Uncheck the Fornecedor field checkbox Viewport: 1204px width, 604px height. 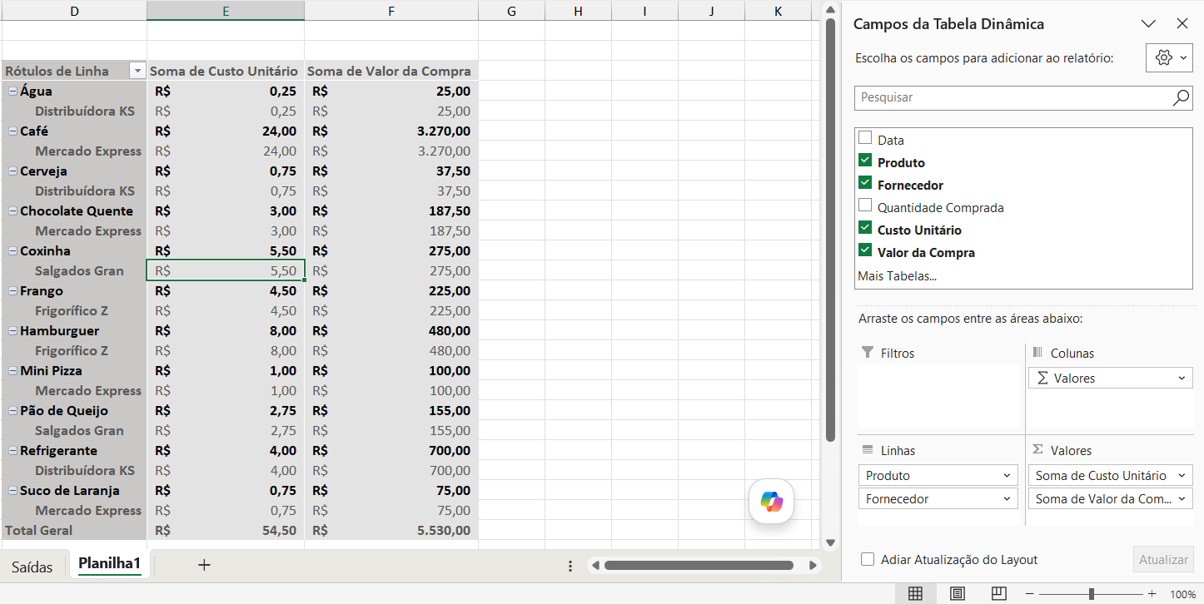click(865, 183)
